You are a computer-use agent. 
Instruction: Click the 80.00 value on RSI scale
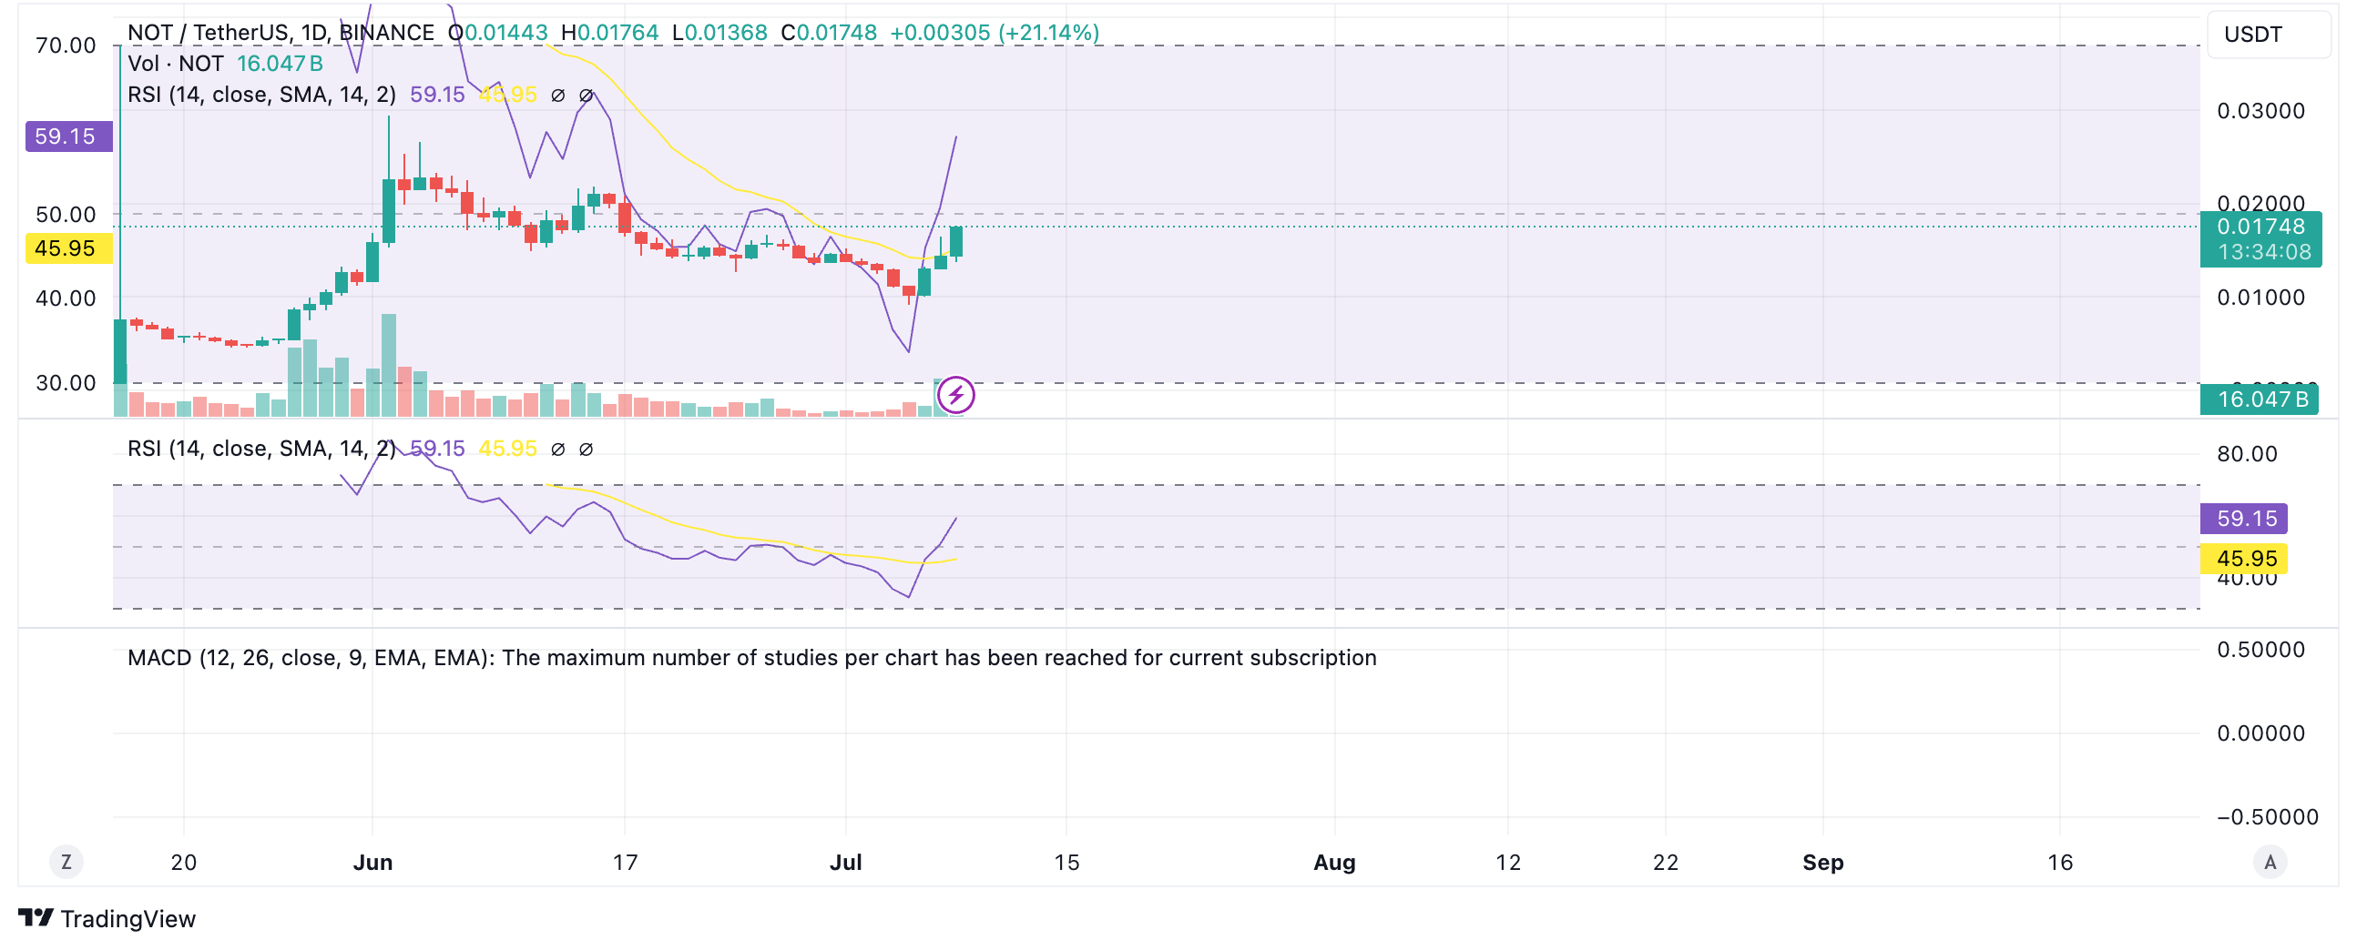tap(2246, 453)
